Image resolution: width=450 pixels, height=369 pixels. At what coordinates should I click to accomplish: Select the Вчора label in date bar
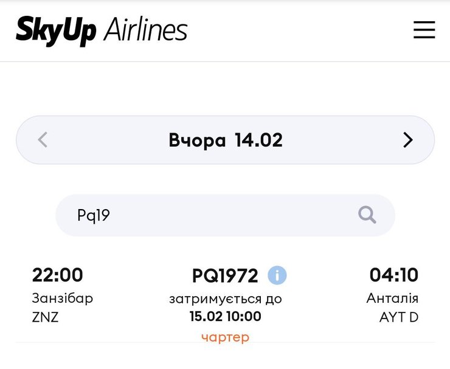tap(197, 140)
